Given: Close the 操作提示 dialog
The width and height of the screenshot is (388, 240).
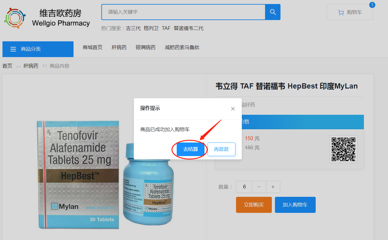Looking at the screenshot, I should click(x=233, y=109).
